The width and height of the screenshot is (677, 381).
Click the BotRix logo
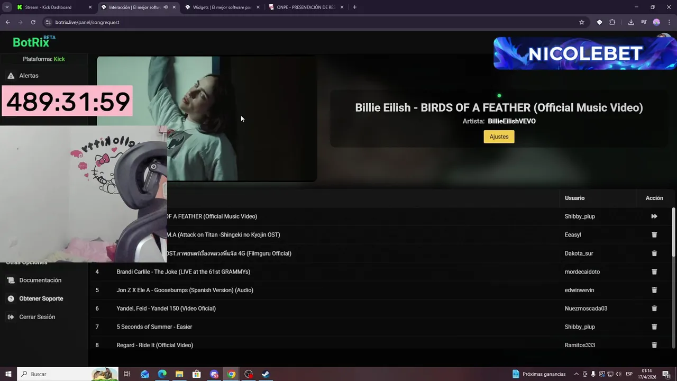click(34, 42)
